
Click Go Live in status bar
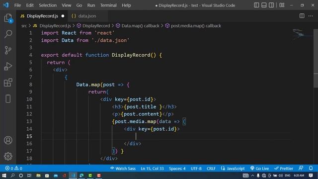259,168
